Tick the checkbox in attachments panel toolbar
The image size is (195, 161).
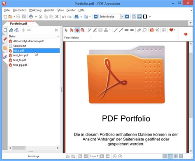pos(5,30)
